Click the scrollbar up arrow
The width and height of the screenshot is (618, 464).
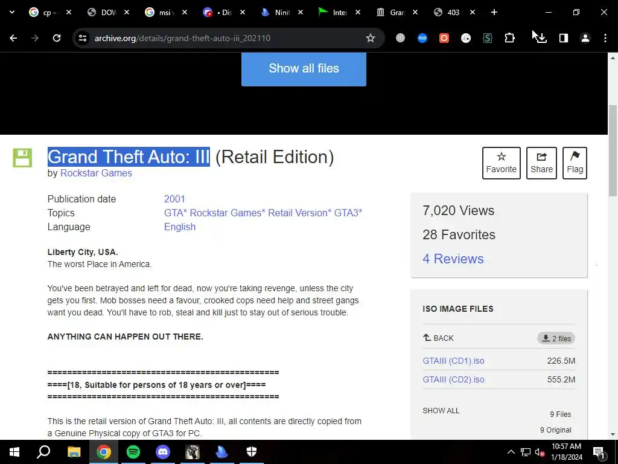(x=613, y=58)
